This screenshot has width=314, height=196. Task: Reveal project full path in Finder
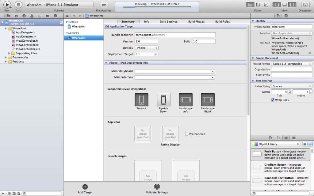310,53
